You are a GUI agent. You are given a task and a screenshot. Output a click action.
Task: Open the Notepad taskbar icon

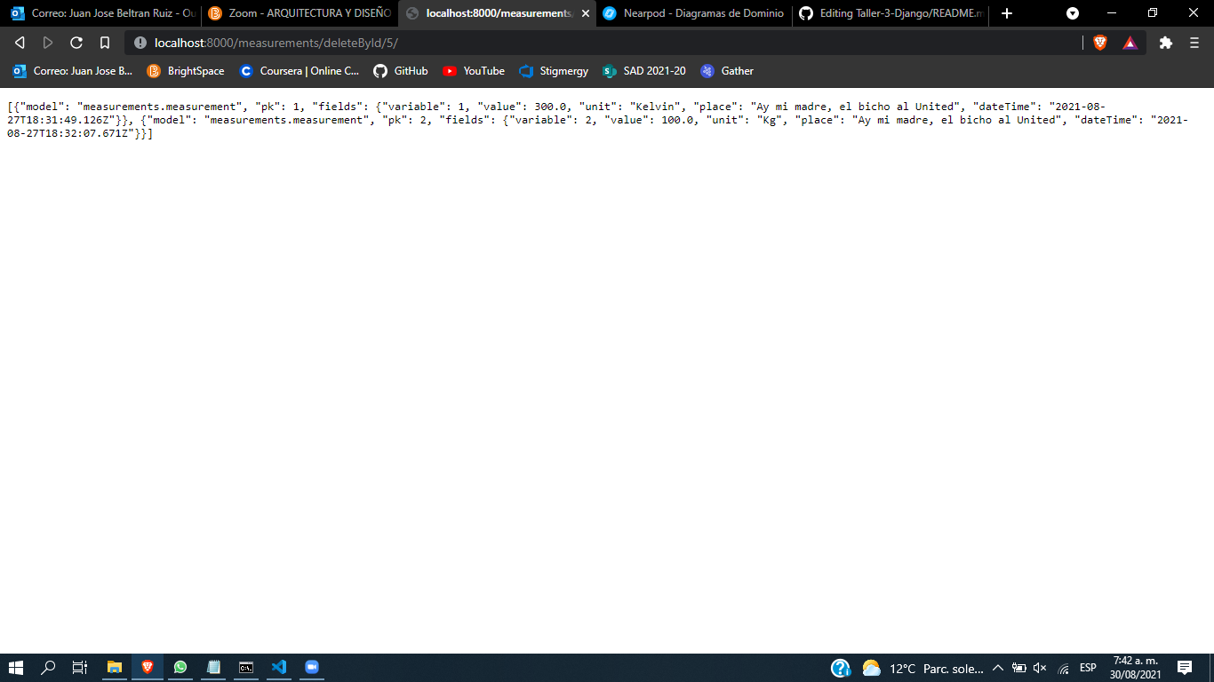click(x=213, y=667)
